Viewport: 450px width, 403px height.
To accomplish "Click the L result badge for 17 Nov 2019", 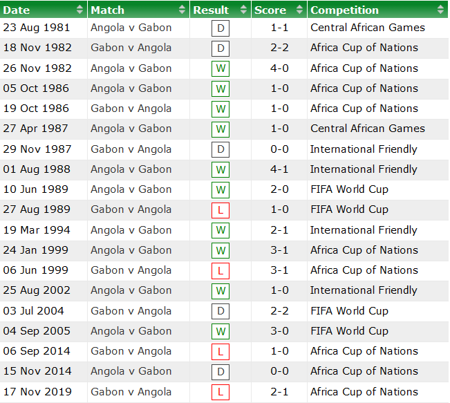I will point(221,392).
